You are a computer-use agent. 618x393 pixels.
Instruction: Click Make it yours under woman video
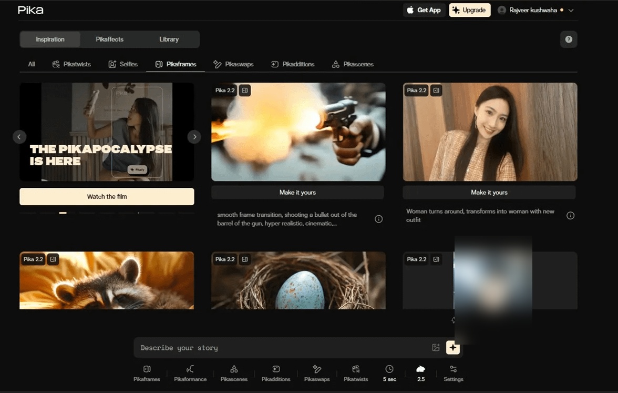489,193
